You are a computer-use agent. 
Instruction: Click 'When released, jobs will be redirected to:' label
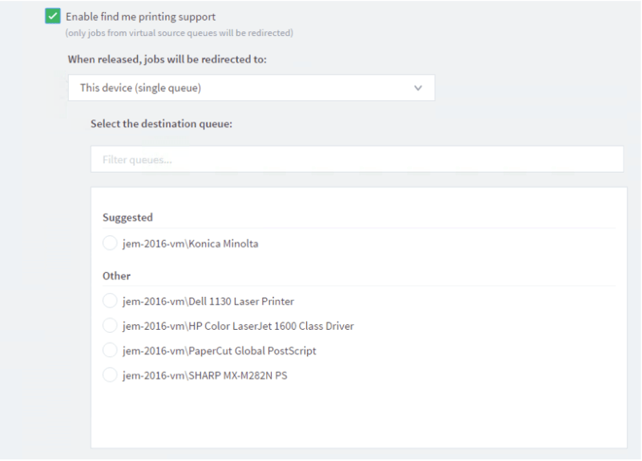167,59
